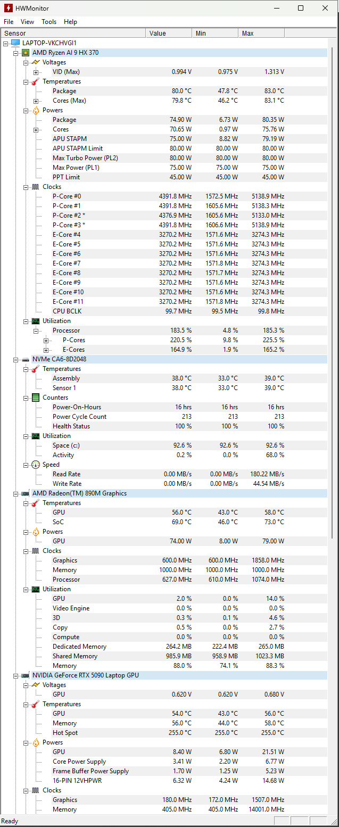The height and width of the screenshot is (827, 339).
Task: Click the NVIDIA Powers flame icon
Action: click(36, 742)
